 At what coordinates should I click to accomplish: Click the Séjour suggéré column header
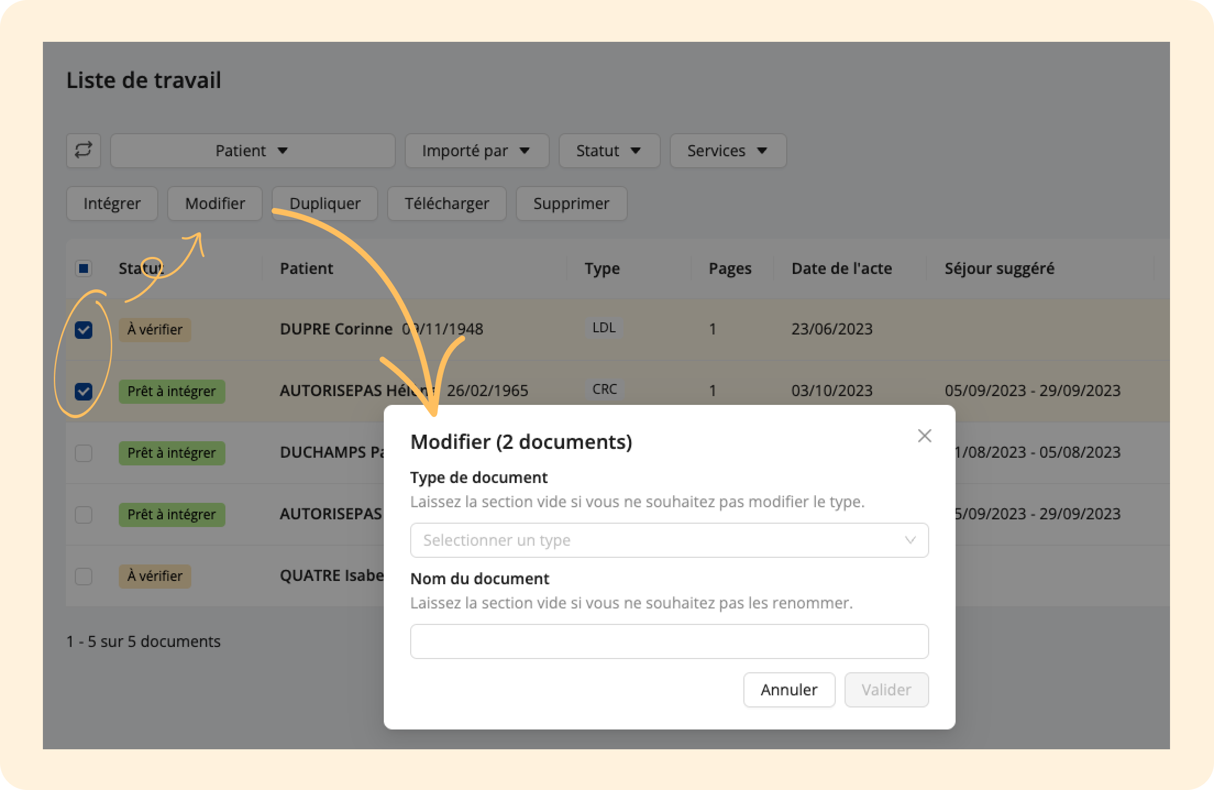point(1000,268)
